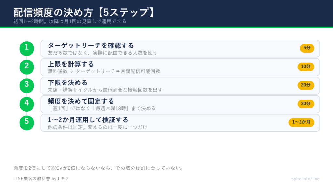Click the 20分 time badge
333x187 pixels.
coord(306,85)
